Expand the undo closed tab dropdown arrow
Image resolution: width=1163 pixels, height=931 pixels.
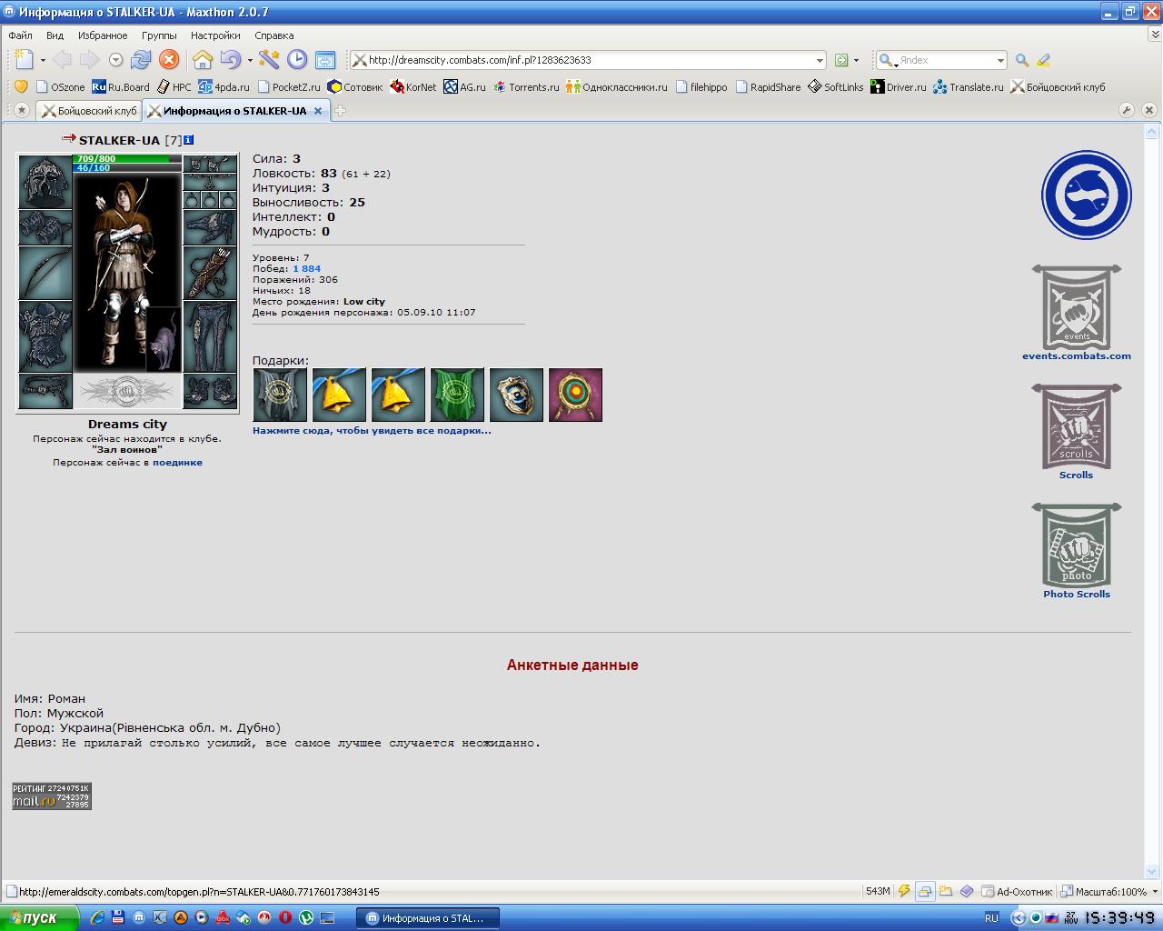point(249,61)
